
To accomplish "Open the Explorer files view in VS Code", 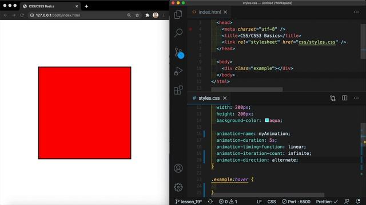I will click(x=178, y=14).
